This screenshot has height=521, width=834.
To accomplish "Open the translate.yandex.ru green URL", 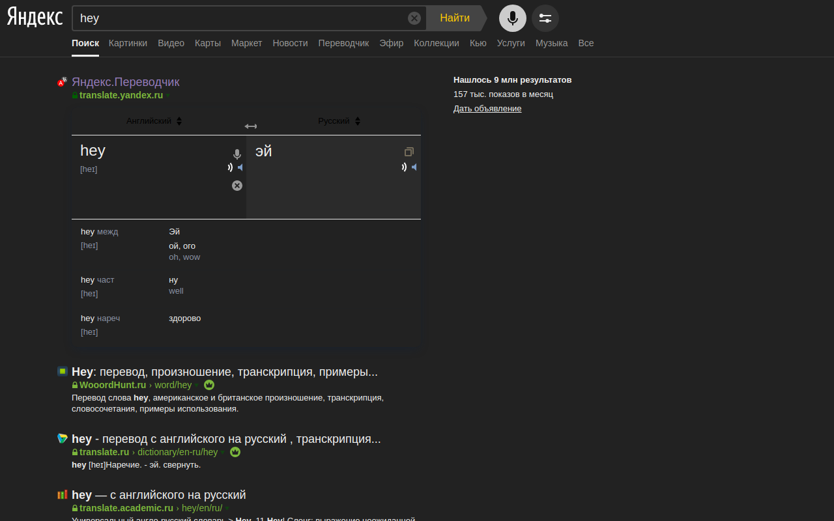I will (121, 95).
